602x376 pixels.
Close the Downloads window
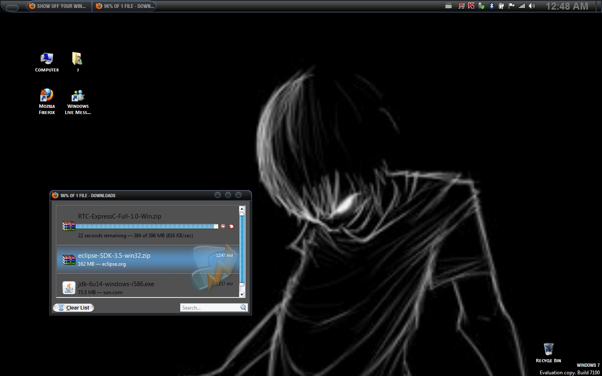[x=238, y=195]
